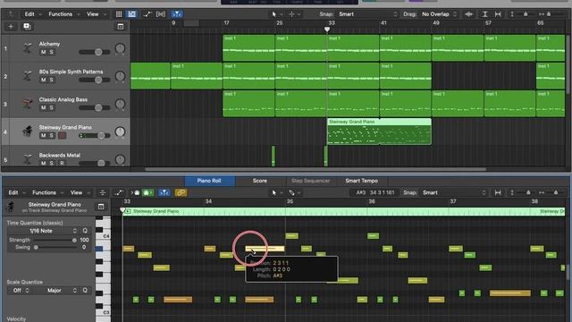The height and width of the screenshot is (322, 572).
Task: Click the global tracks button in header
Action: [121, 26]
